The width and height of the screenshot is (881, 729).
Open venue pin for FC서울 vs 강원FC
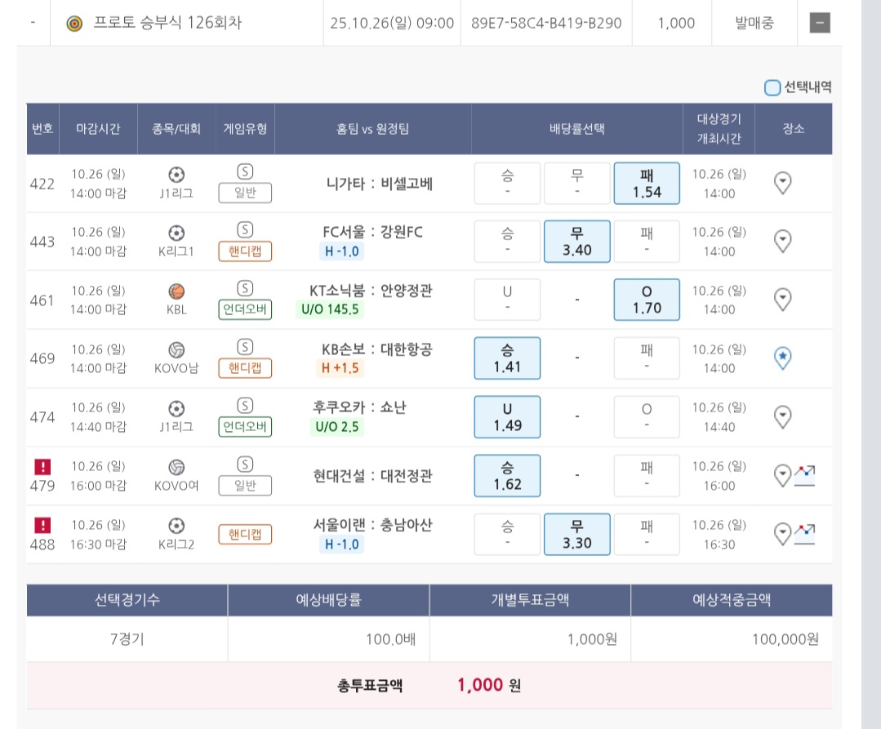pyautogui.click(x=782, y=241)
